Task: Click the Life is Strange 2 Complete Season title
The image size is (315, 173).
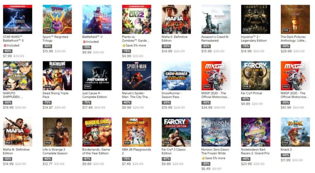Action: 55,151
